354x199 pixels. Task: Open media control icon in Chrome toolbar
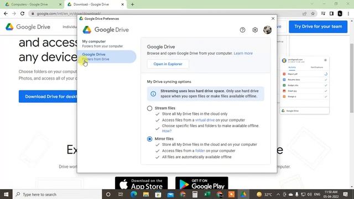323,13
